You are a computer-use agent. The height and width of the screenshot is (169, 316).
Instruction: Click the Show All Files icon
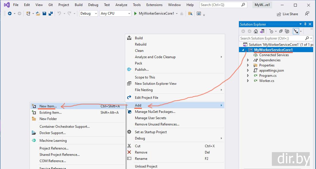[x=286, y=31]
